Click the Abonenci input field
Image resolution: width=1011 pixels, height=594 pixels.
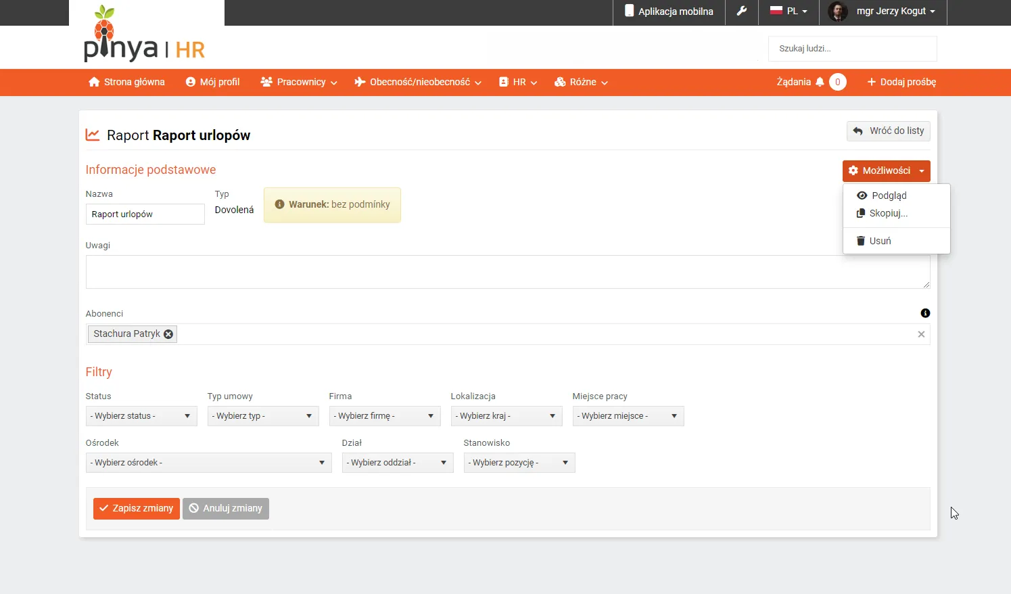[508, 334]
